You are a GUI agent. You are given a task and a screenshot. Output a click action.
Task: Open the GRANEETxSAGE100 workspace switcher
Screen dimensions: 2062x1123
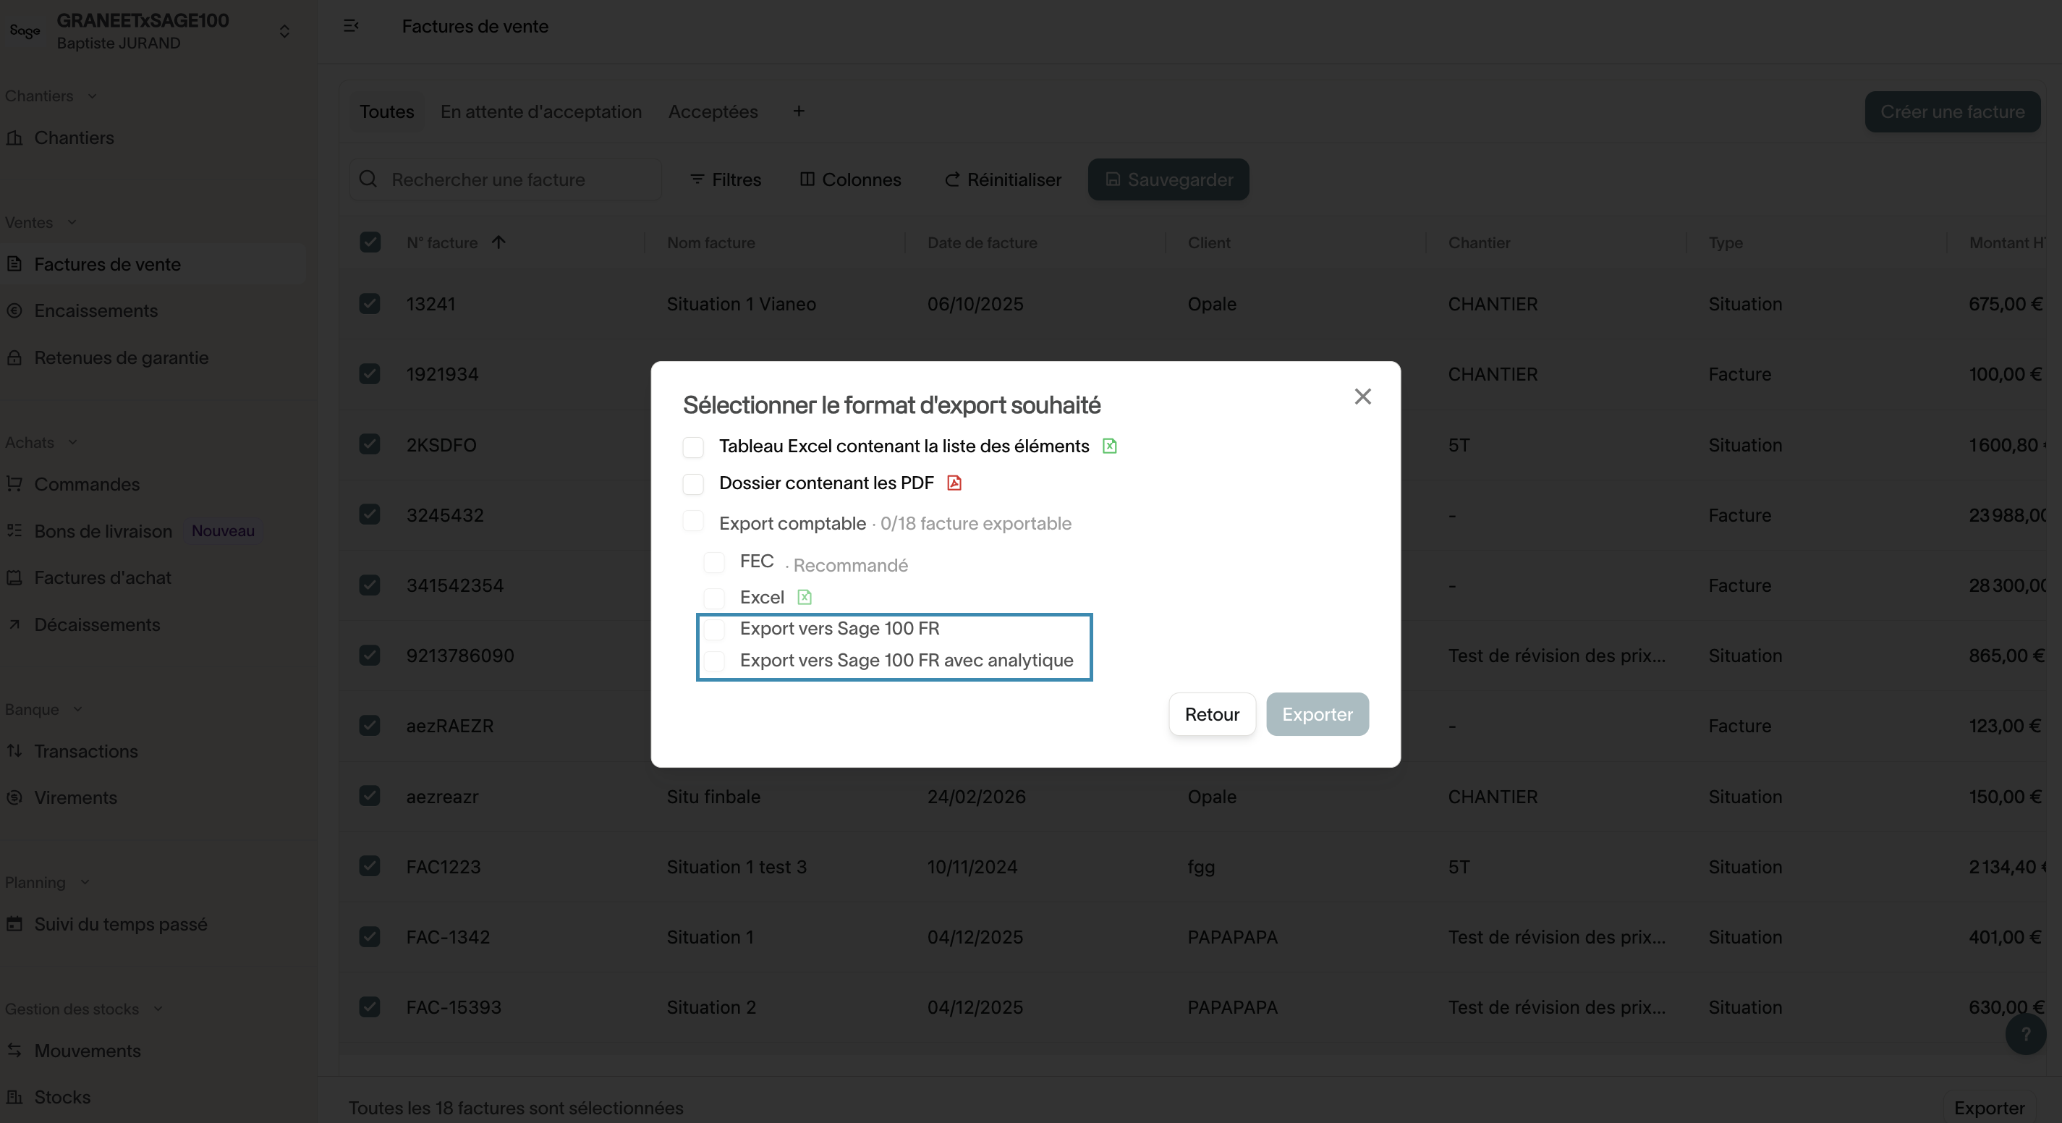click(x=284, y=31)
